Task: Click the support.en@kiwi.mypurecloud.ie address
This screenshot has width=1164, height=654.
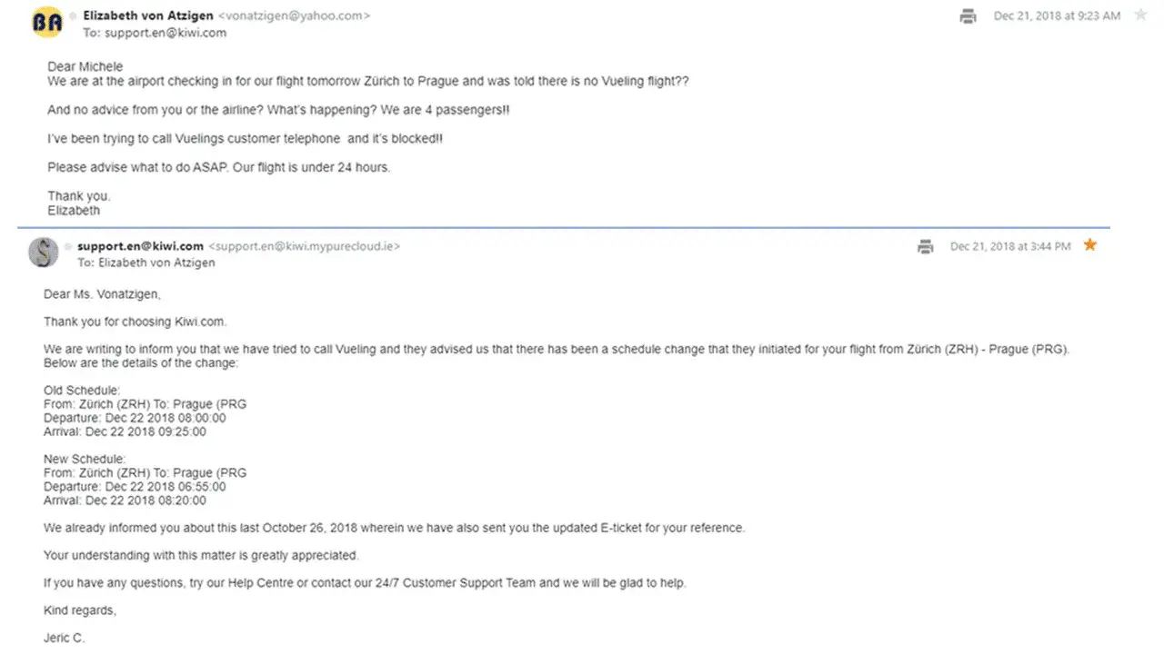Action: pyautogui.click(x=304, y=246)
